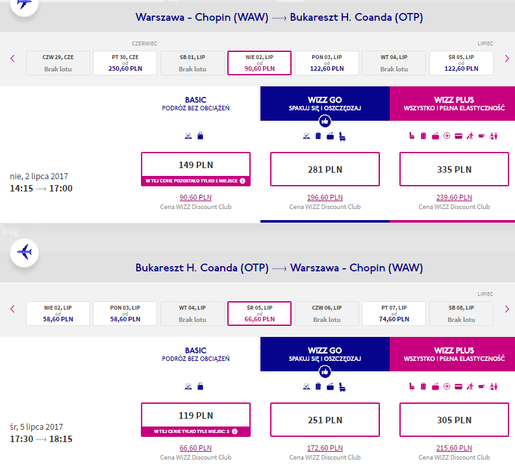Click cabin bag icon under outbound WIZZ PLUS
The image size is (515, 470).
pos(435,136)
